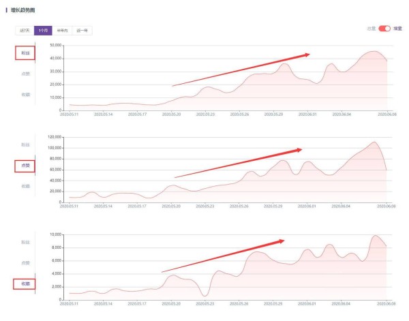The image size is (409, 321).
Task: Choose the boxed 点赞 beside the middle chart
Action: (25, 166)
